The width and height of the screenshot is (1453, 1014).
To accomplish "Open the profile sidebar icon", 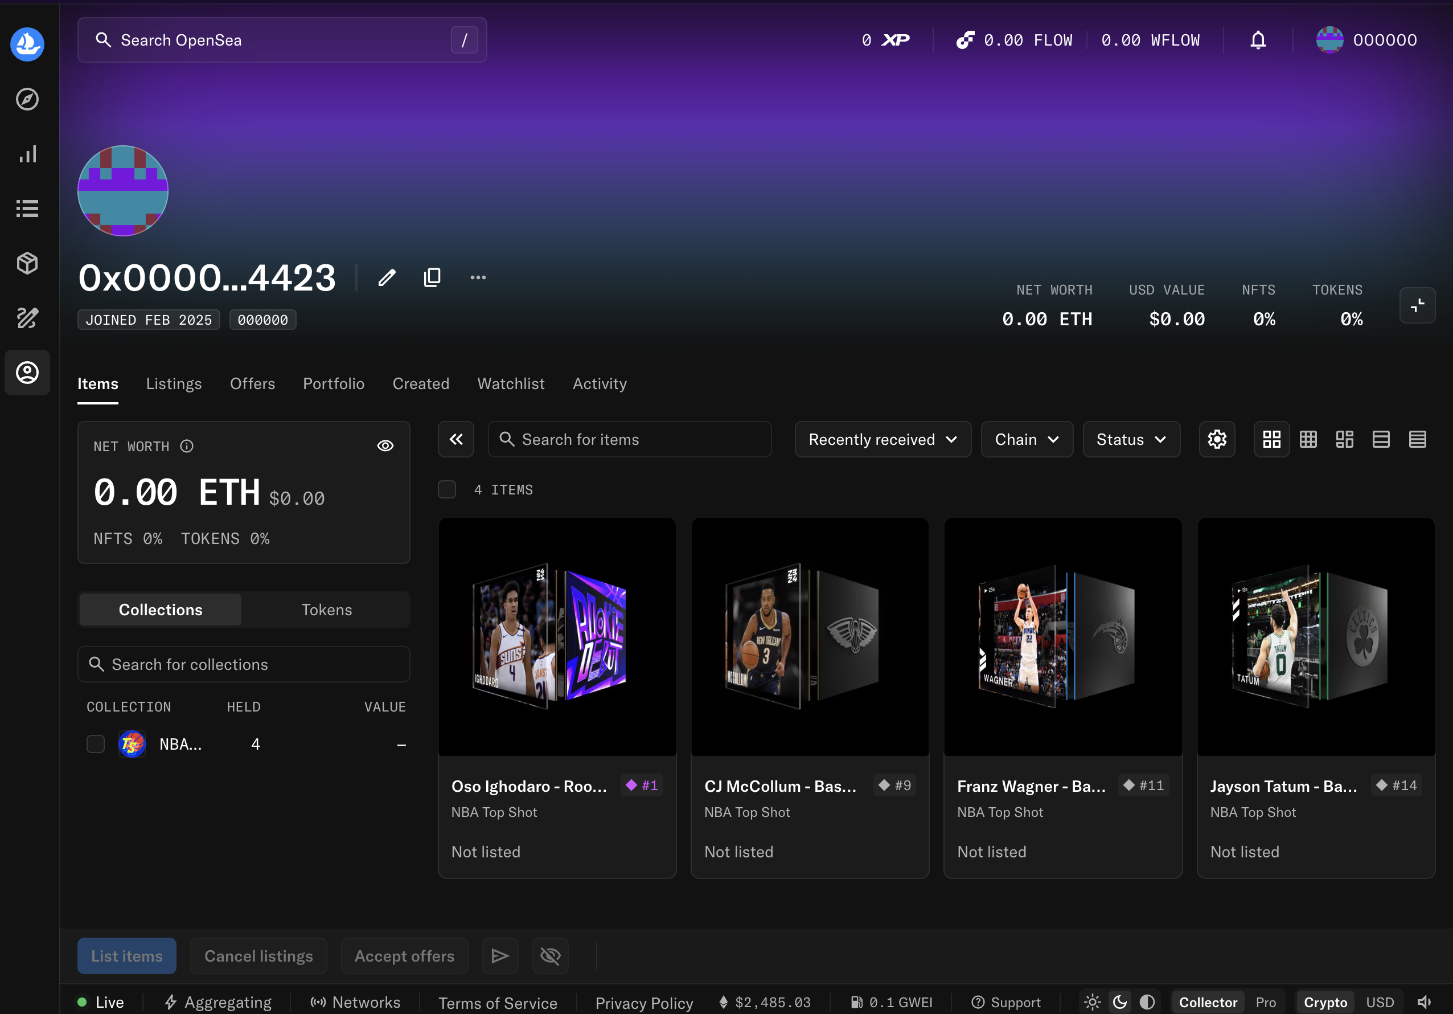I will pyautogui.click(x=27, y=373).
